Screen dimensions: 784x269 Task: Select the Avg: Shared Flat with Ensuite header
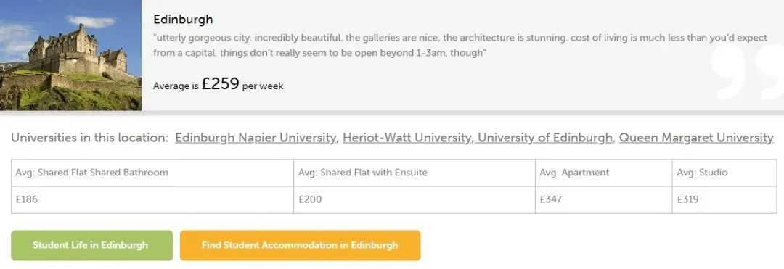414,173
